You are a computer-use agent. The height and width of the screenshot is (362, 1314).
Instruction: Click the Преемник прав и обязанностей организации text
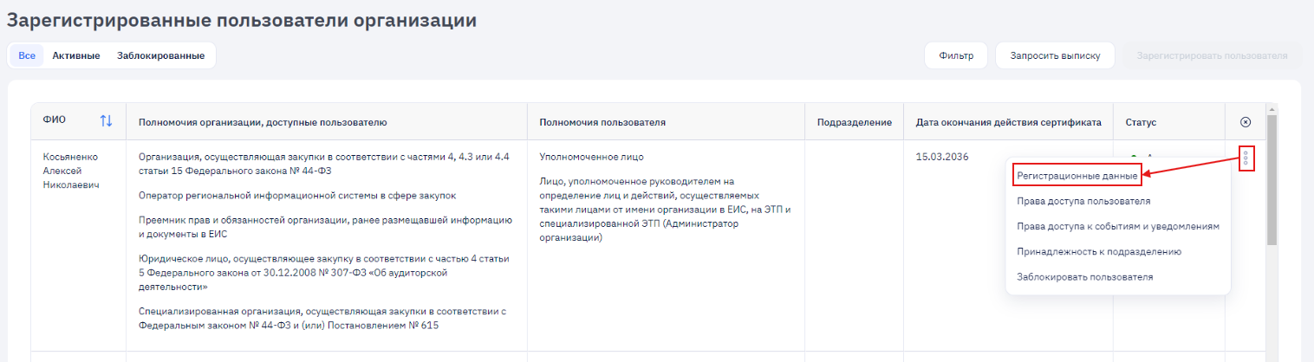[325, 227]
